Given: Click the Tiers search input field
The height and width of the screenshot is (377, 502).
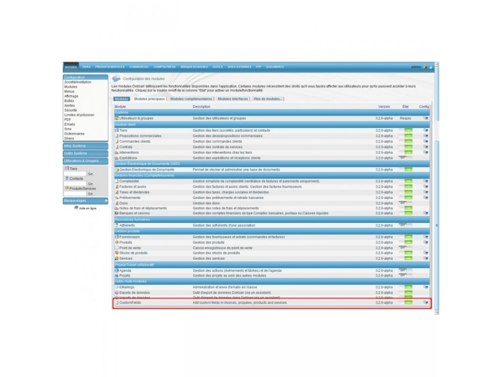Looking at the screenshot, I should pos(75,174).
